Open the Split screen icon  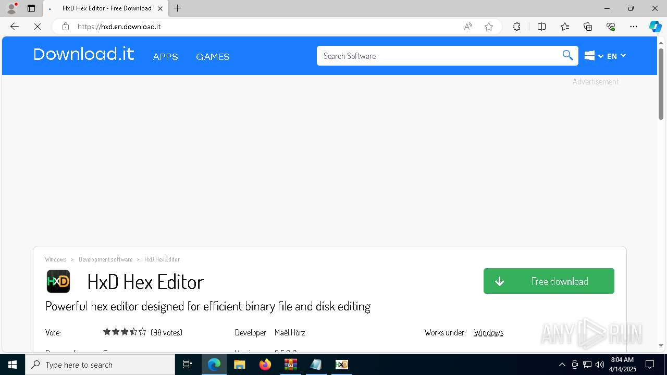tap(541, 27)
